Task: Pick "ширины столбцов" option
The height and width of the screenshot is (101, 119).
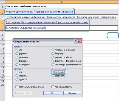Action: coord(53,57)
